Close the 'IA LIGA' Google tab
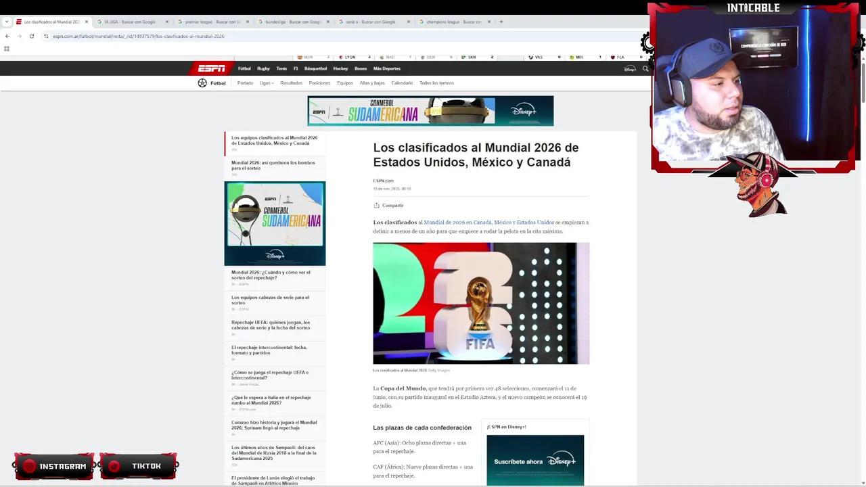 point(168,22)
